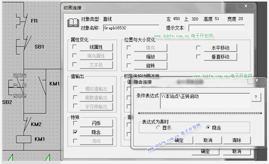Viewport: 269px width, 164px height.
Task: Click the ? button beside condition expression
Action: (x=256, y=97)
